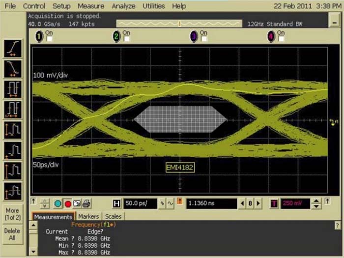This screenshot has width=344, height=258.
Task: Click the left arrow beside the zero delay button
Action: [x=242, y=203]
